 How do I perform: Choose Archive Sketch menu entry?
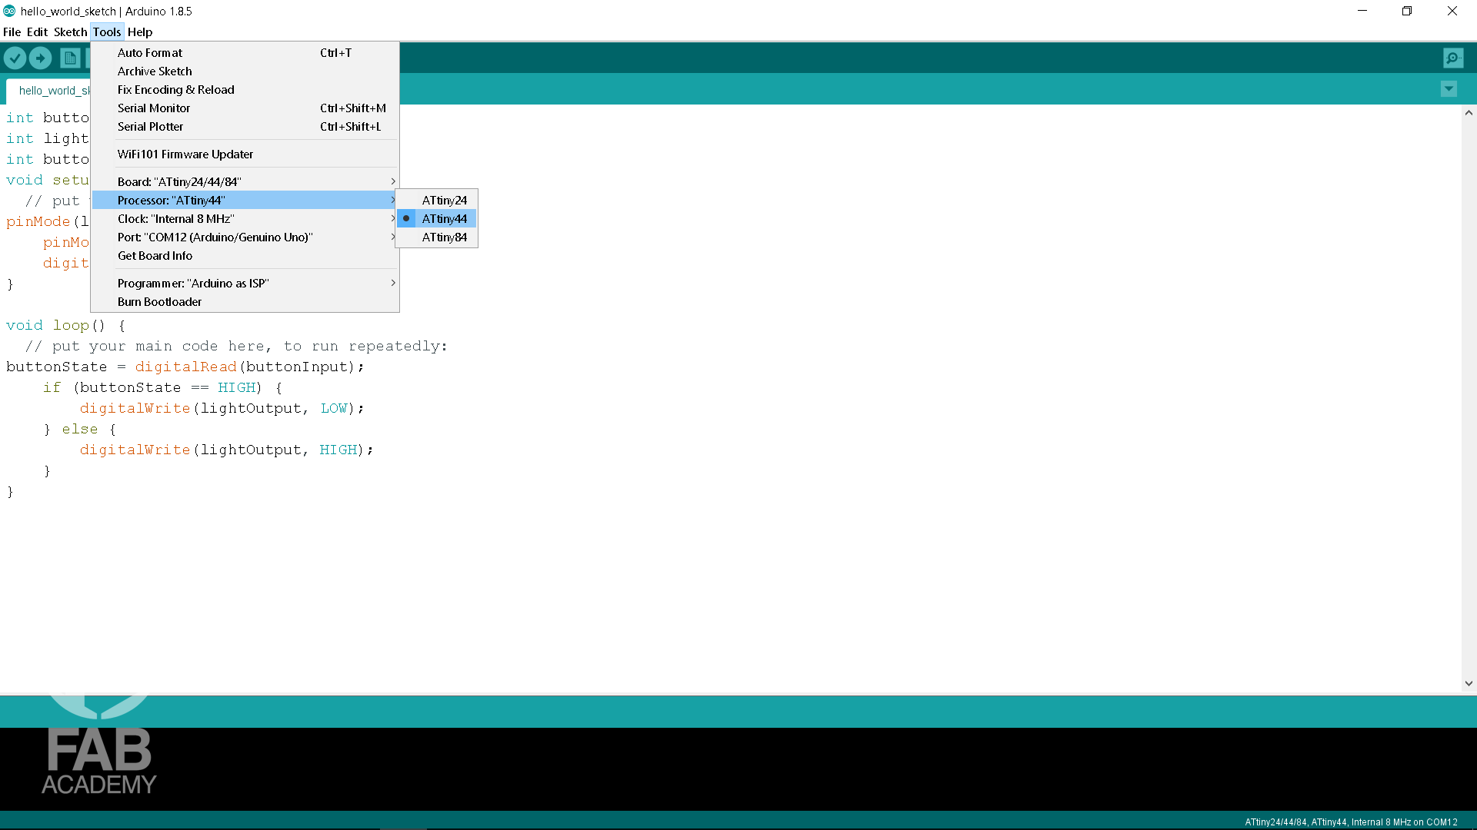pyautogui.click(x=245, y=71)
